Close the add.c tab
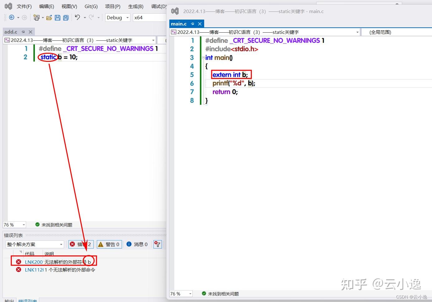432x302 pixels. [x=31, y=32]
